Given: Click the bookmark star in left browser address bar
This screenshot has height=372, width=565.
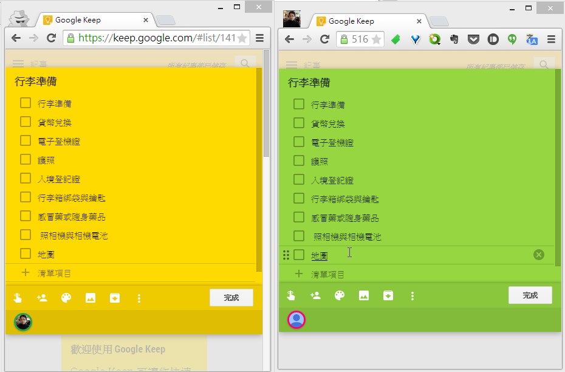Looking at the screenshot, I should pyautogui.click(x=242, y=38).
